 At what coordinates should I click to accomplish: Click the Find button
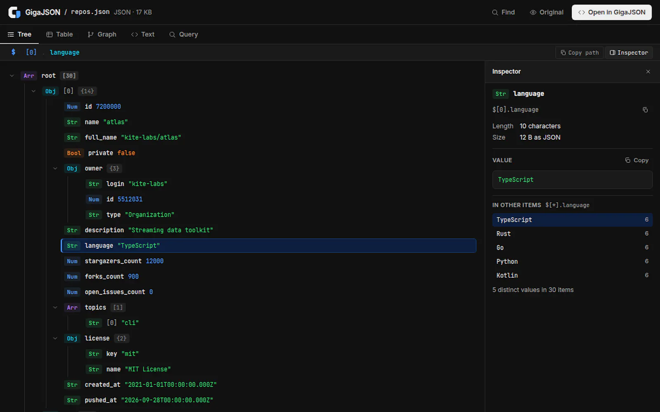click(x=503, y=12)
